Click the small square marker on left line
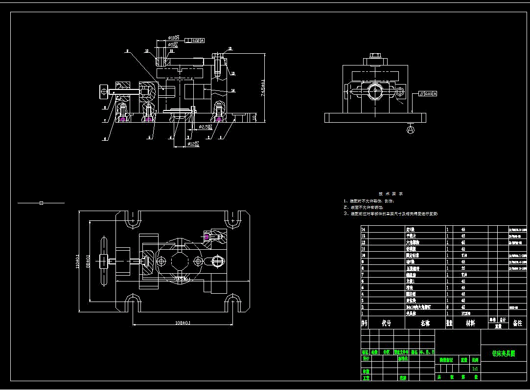 click(41, 203)
